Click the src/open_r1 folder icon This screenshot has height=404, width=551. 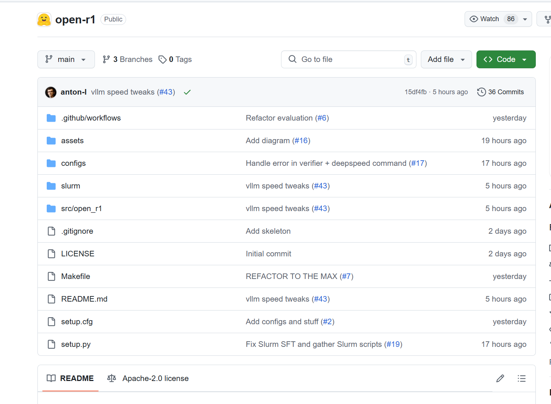(51, 208)
